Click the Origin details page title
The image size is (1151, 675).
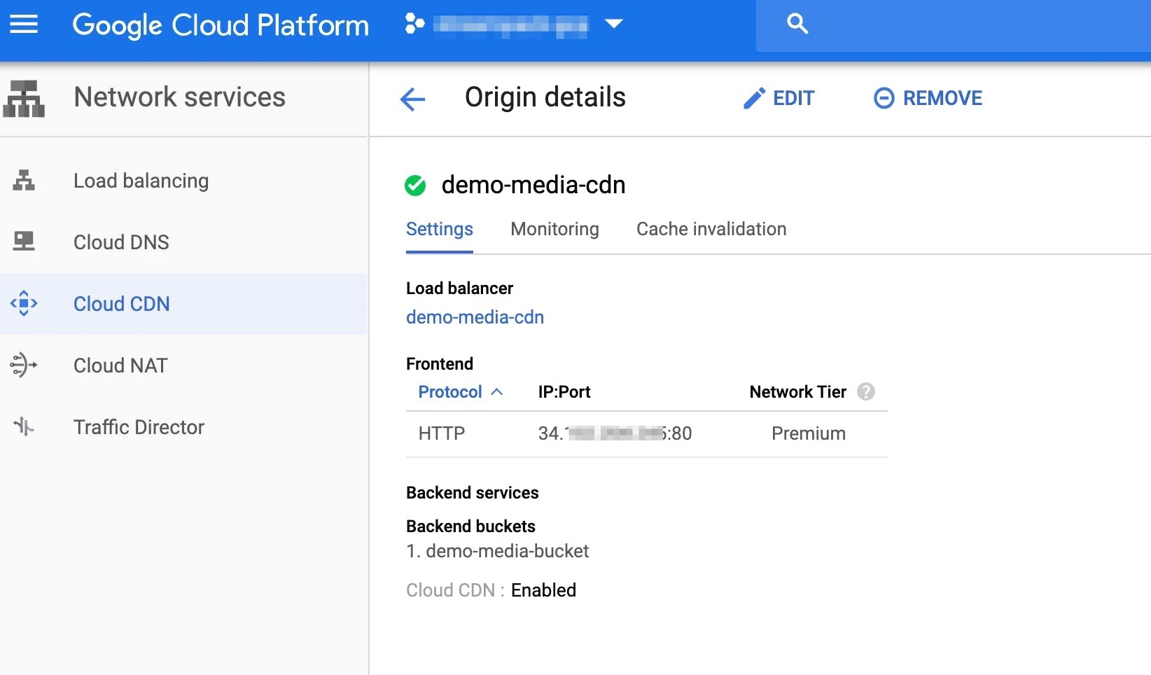click(x=545, y=97)
